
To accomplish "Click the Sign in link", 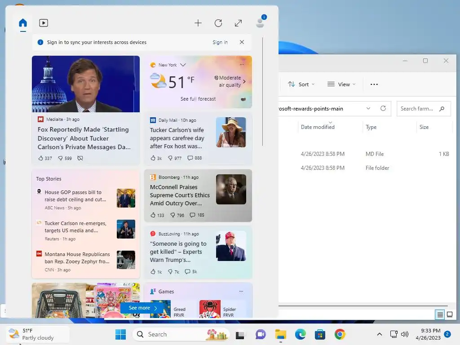I will [x=220, y=42].
